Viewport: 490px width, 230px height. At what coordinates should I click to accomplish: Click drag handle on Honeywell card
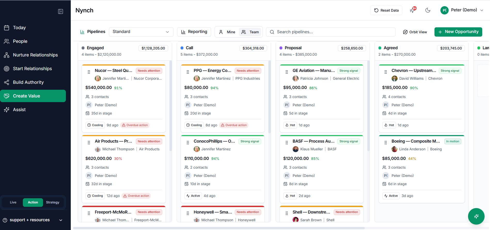click(x=188, y=213)
